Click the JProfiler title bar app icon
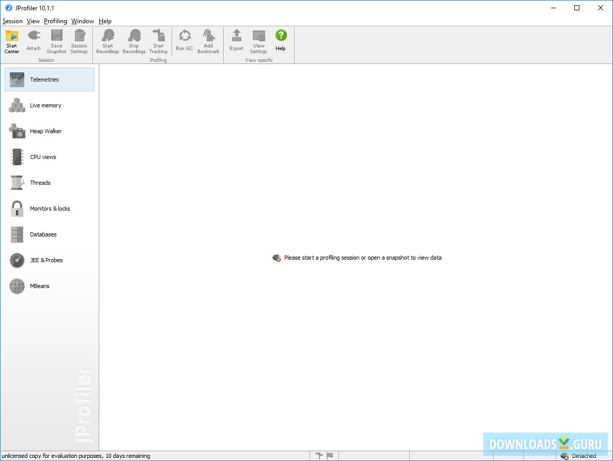This screenshot has height=461, width=613. click(9, 8)
